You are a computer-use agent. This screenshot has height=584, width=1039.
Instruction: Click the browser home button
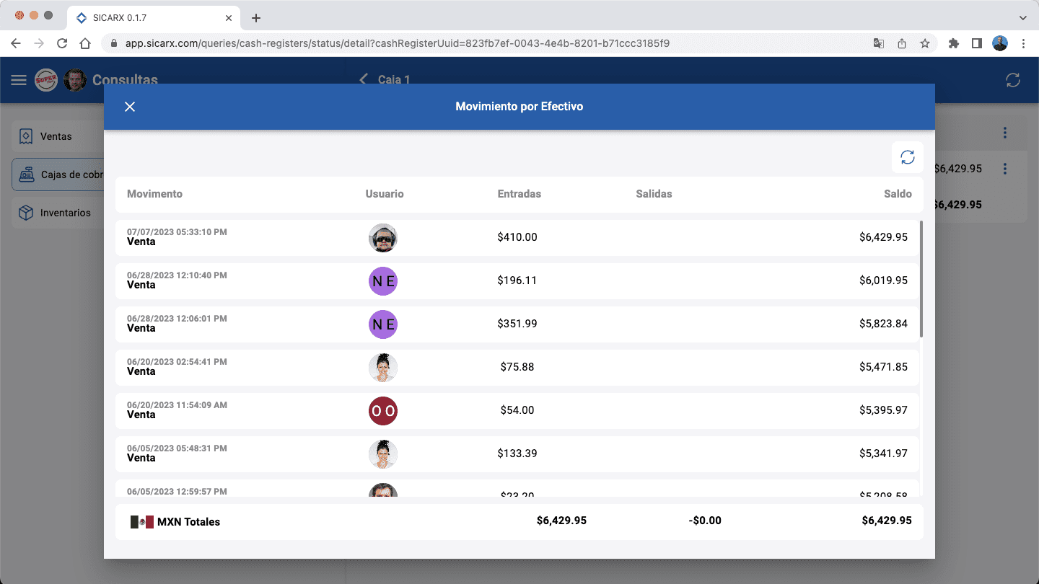[x=85, y=43]
